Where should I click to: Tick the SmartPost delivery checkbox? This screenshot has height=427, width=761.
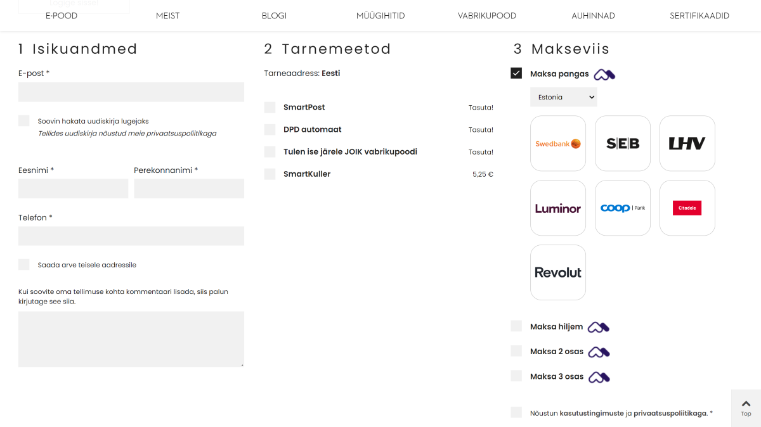(x=270, y=107)
